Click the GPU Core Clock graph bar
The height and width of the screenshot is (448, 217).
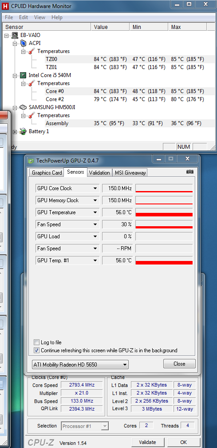164,188
